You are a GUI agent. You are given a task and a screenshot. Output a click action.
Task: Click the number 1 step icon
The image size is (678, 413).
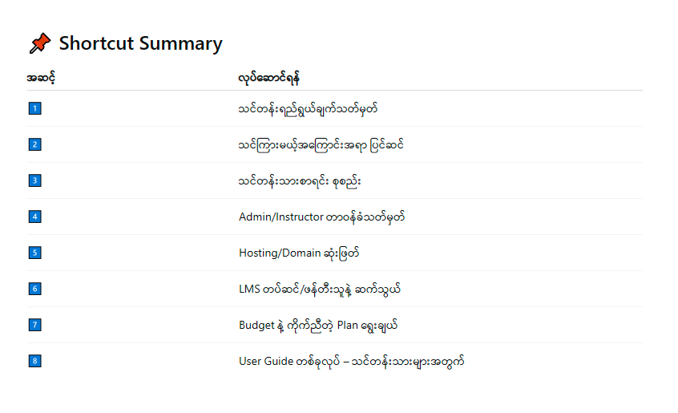click(35, 108)
